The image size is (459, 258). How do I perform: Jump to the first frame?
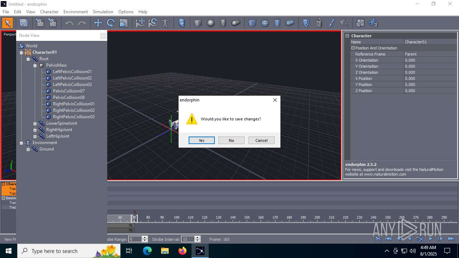pos(388,239)
